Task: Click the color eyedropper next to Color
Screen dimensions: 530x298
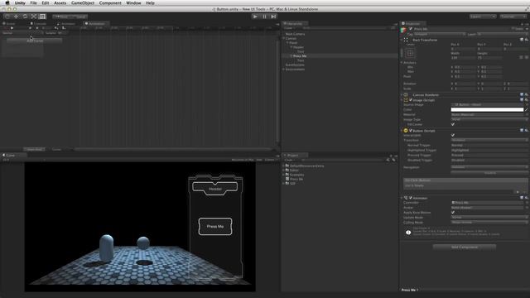Action: [527, 109]
